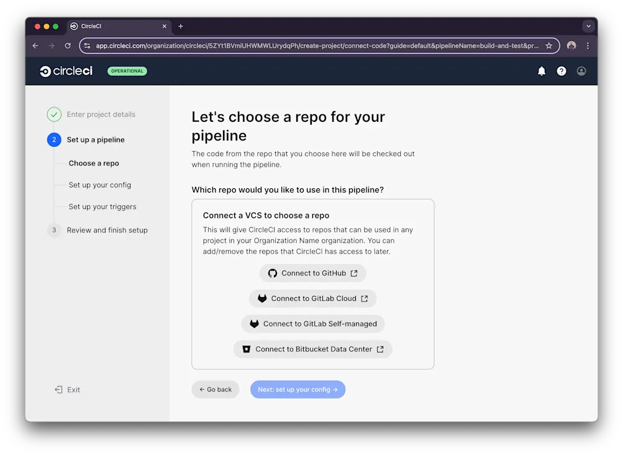623x455 pixels.
Task: Click the OPERATIONAL status badge
Action: click(127, 71)
